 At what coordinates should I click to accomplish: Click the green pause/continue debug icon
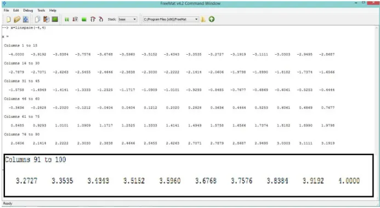67,20
